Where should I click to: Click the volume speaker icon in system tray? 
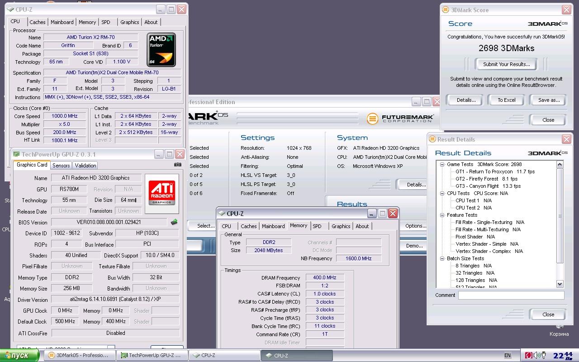click(536, 355)
